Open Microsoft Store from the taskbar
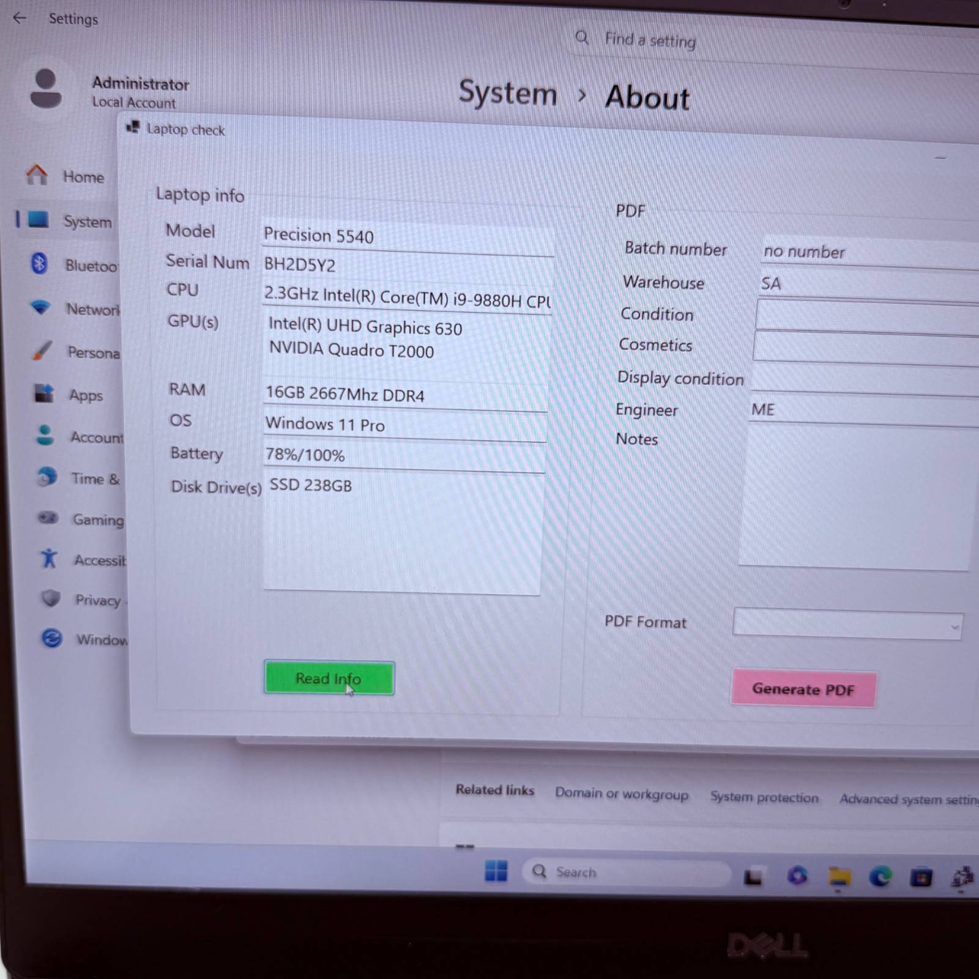 pos(921,878)
